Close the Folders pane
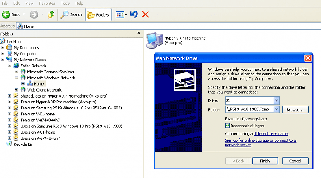Image resolution: width=321 pixels, height=178 pixels. coord(139,33)
